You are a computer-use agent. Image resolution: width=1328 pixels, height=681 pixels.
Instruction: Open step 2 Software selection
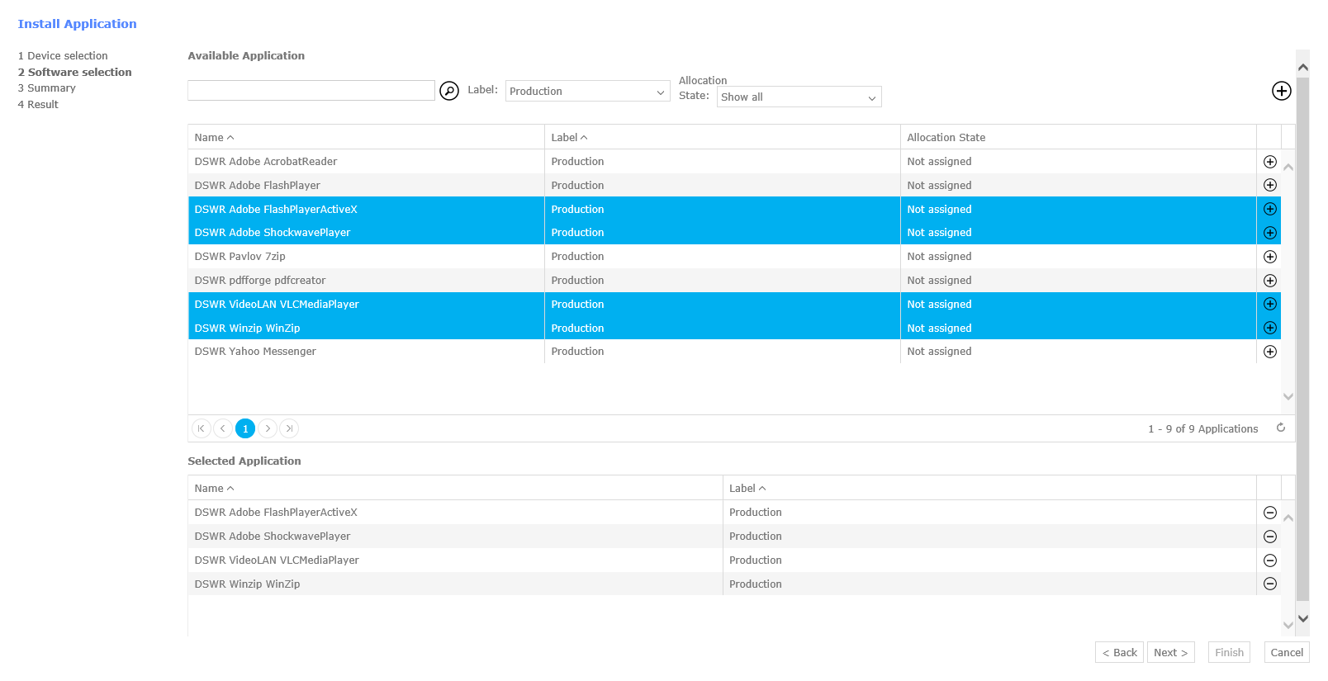tap(75, 73)
